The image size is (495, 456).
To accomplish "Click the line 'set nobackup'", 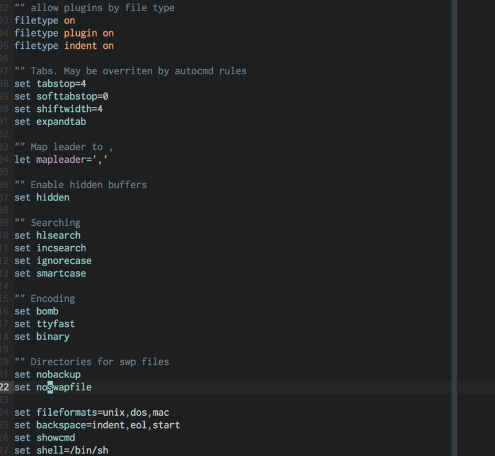I will (x=48, y=374).
